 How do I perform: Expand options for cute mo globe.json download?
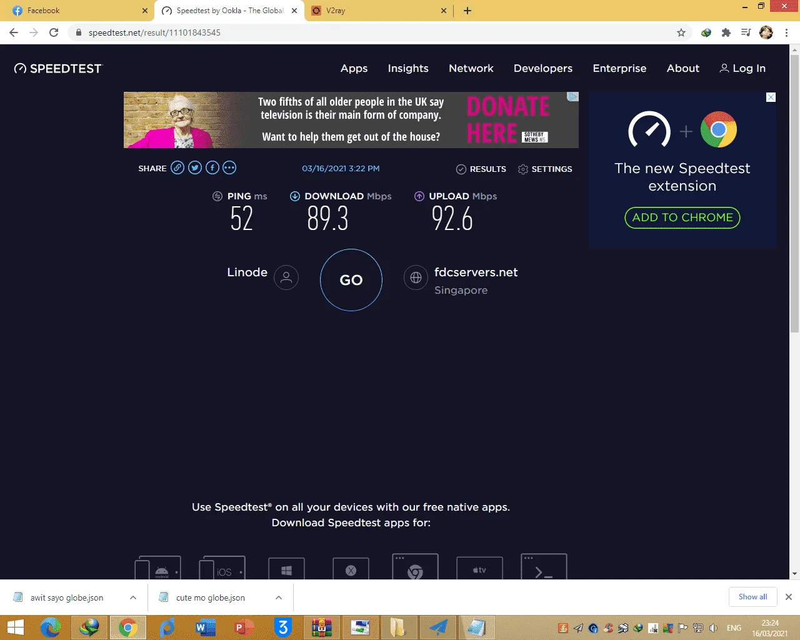pyautogui.click(x=279, y=597)
